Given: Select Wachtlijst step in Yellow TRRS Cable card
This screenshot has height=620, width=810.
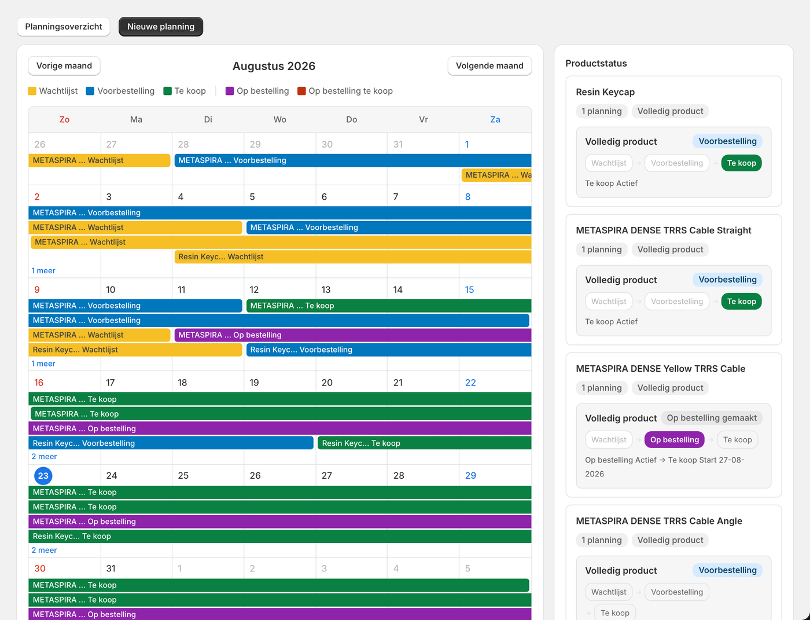Looking at the screenshot, I should click(x=609, y=440).
